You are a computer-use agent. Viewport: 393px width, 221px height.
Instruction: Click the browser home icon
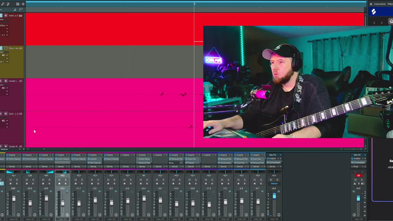tap(391, 21)
